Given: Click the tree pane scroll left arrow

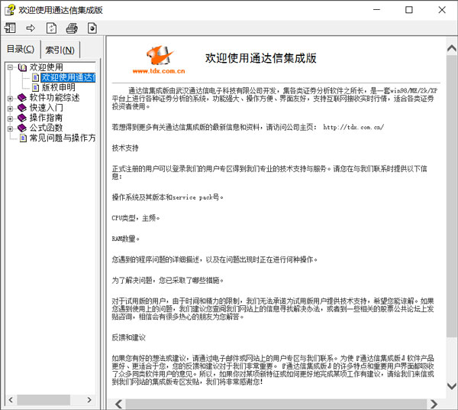Looking at the screenshot, I should [11, 400].
